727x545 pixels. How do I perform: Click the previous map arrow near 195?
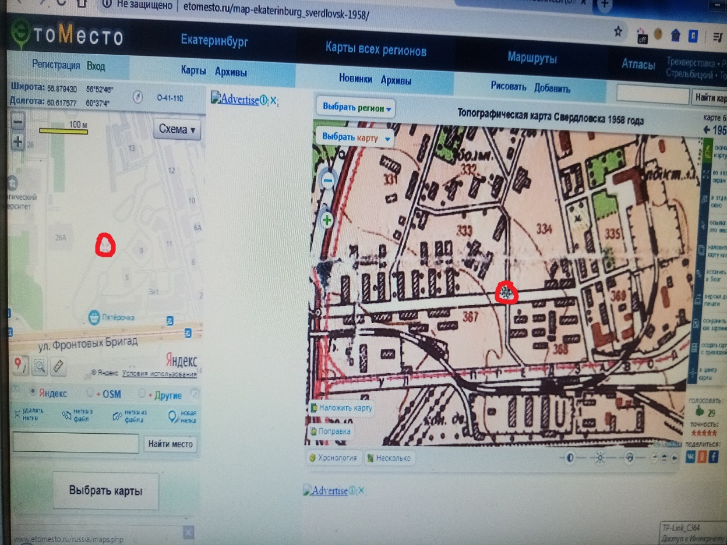point(707,130)
